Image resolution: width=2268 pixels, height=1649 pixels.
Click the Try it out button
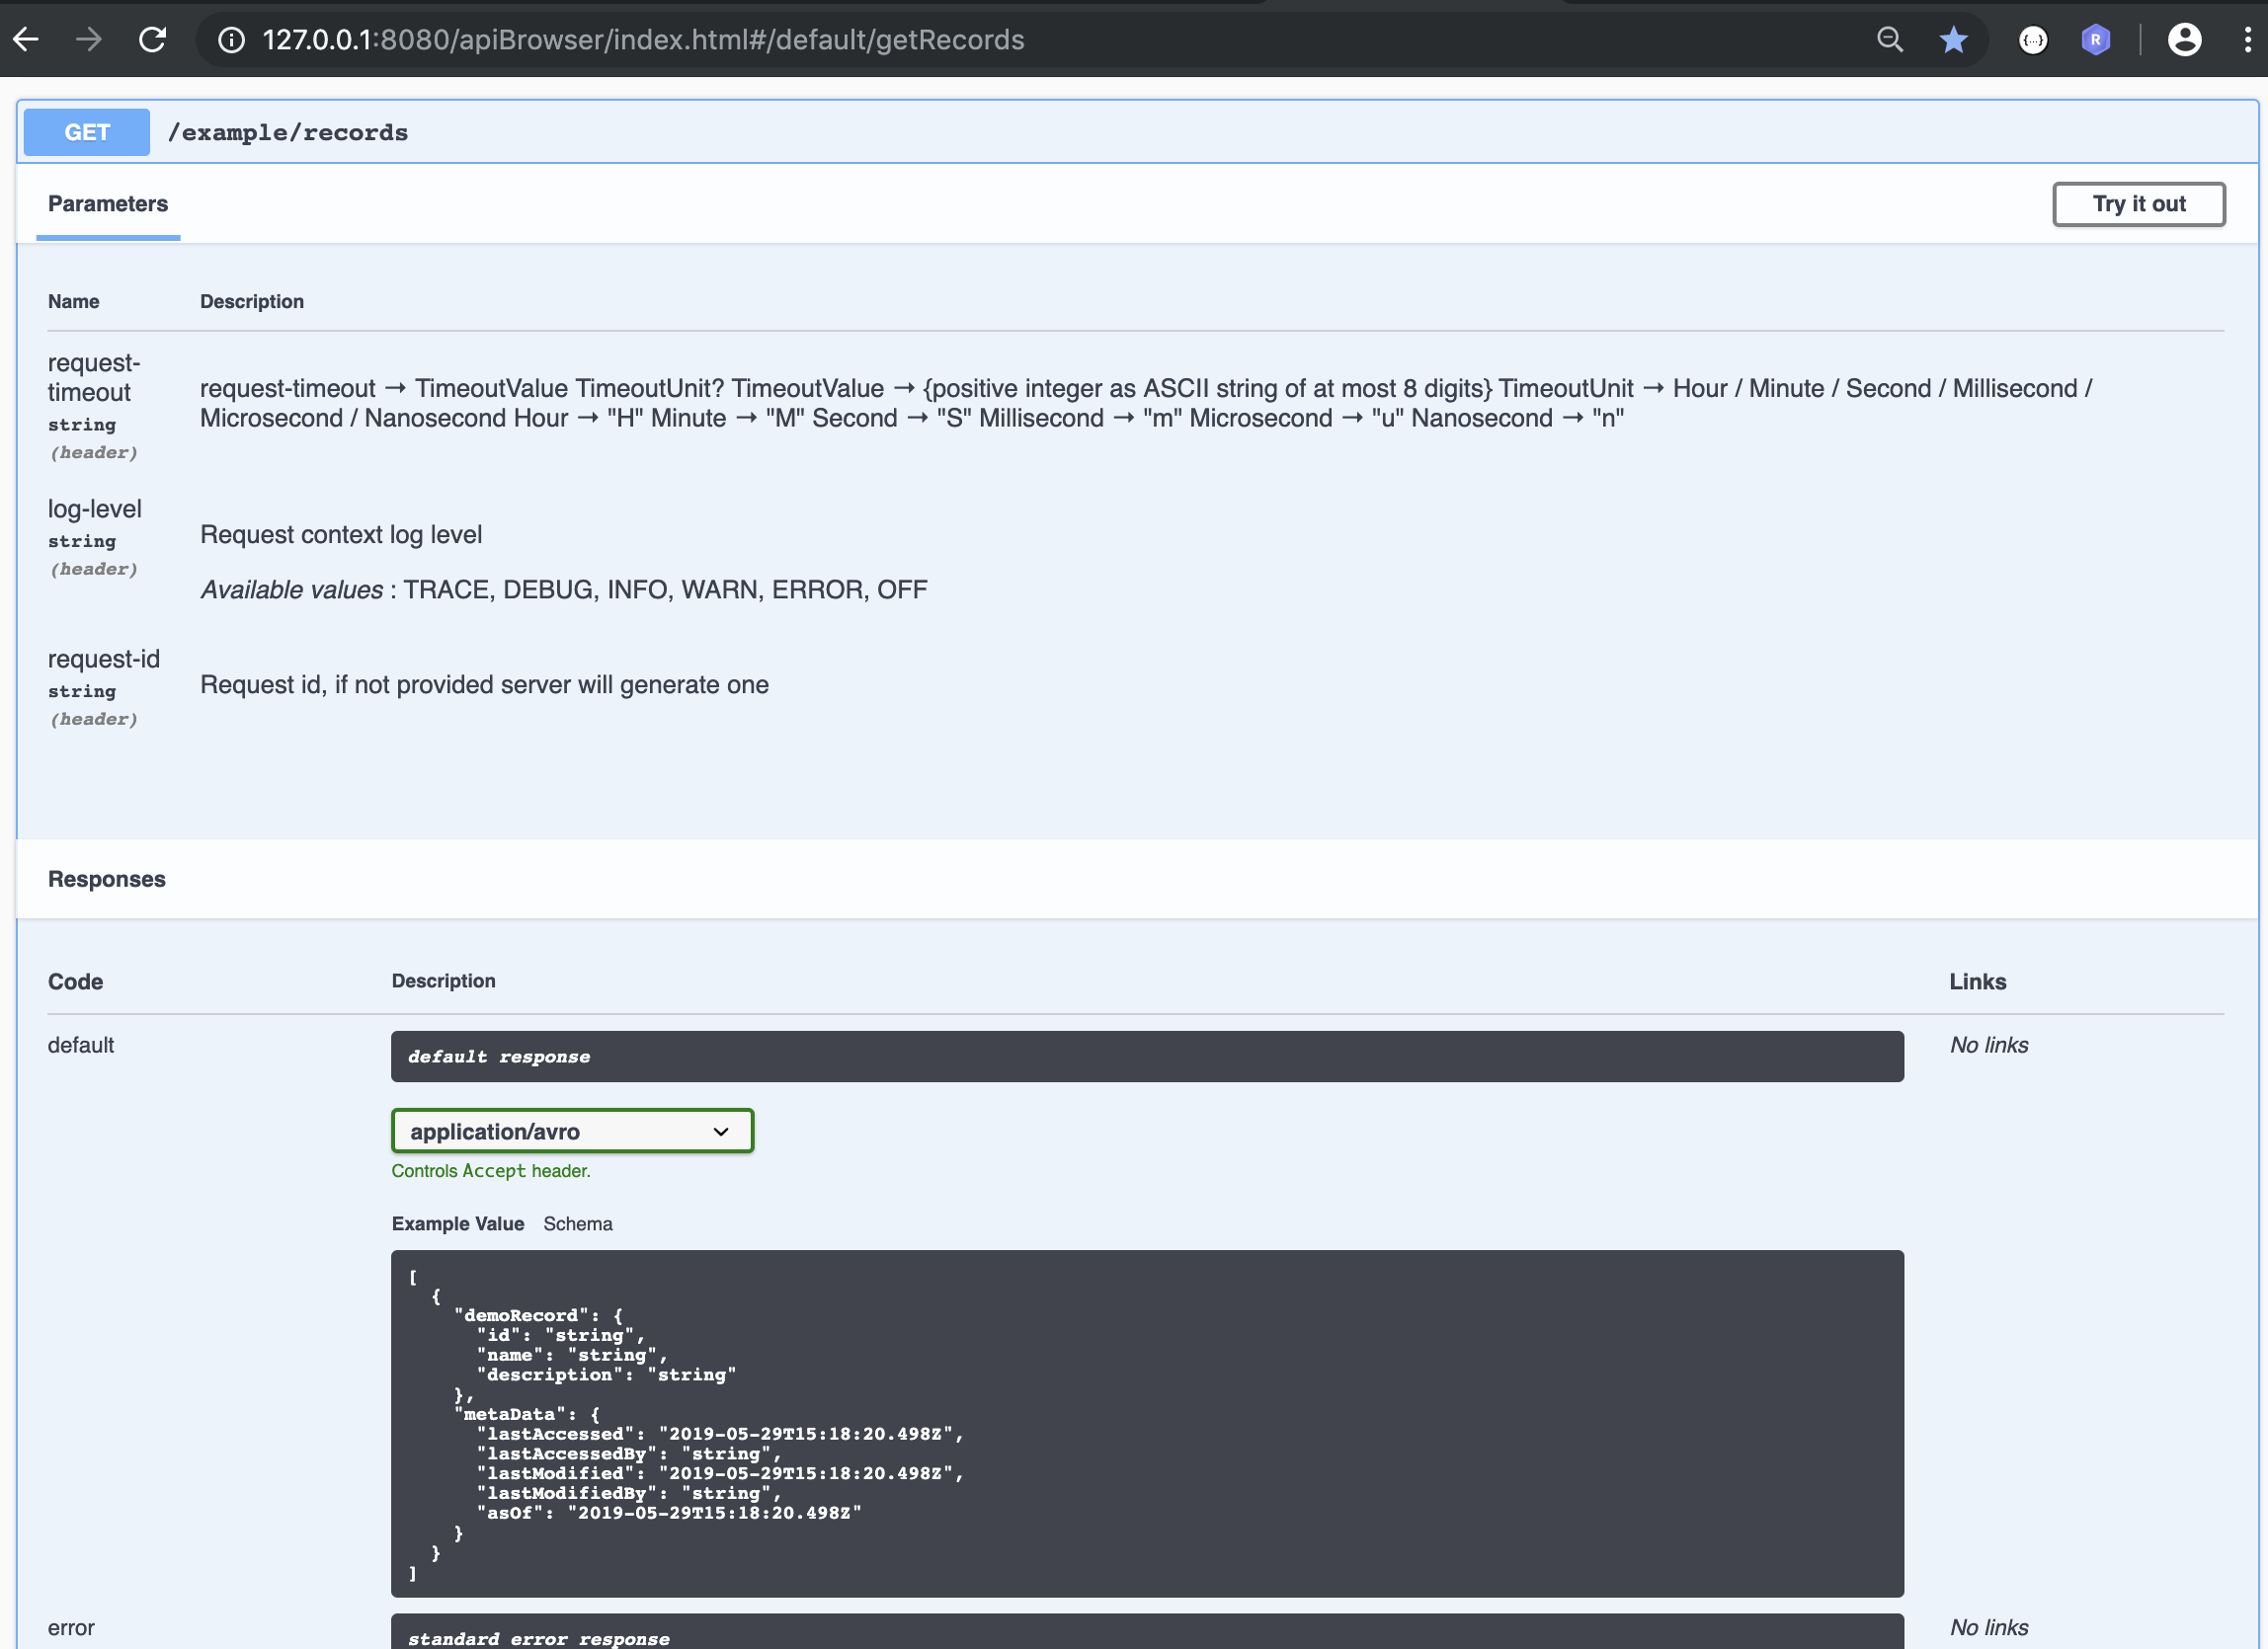tap(2139, 203)
